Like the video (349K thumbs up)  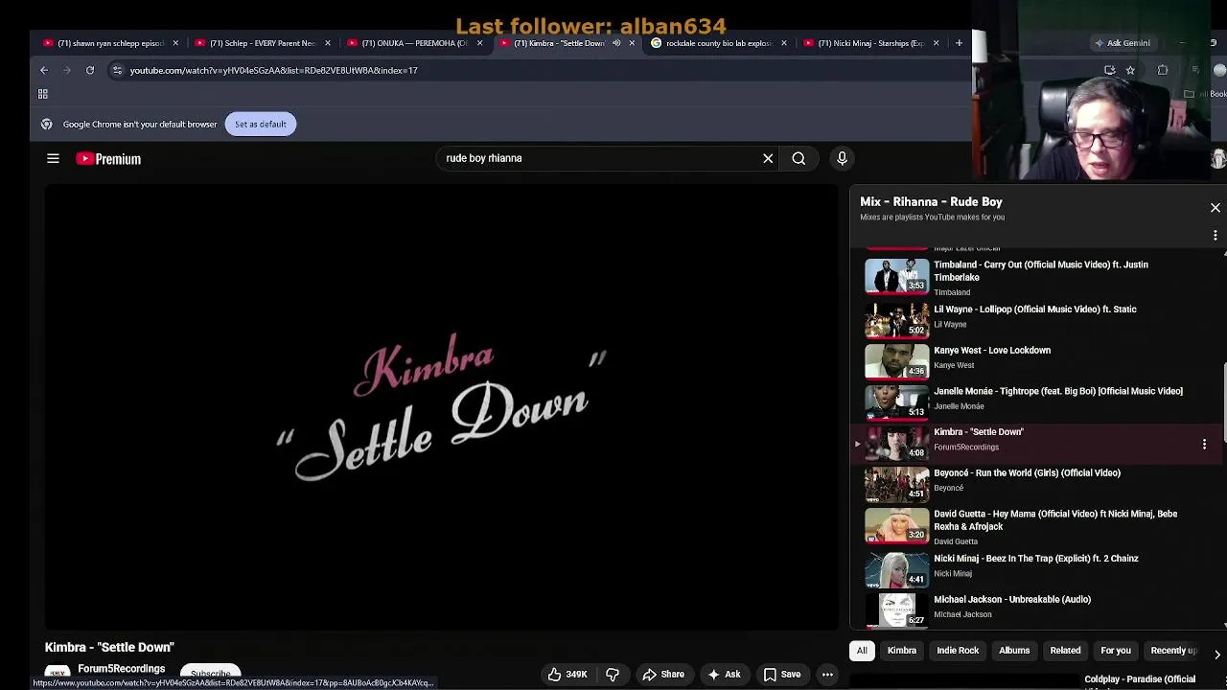tap(567, 675)
